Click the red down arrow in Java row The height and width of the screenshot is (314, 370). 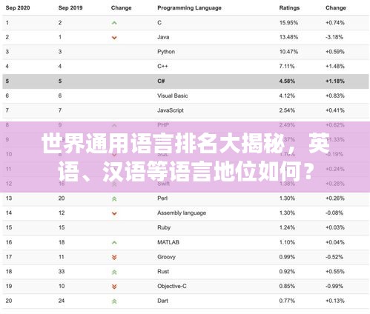tap(114, 38)
